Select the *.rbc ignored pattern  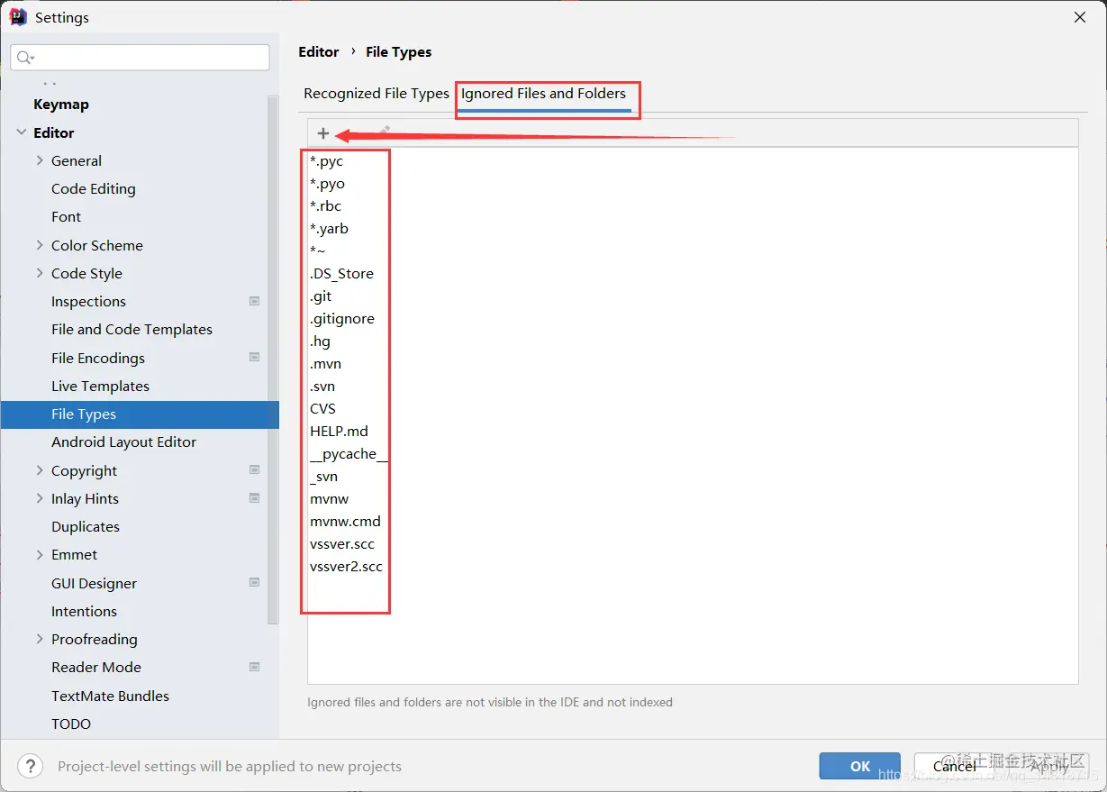coord(325,206)
